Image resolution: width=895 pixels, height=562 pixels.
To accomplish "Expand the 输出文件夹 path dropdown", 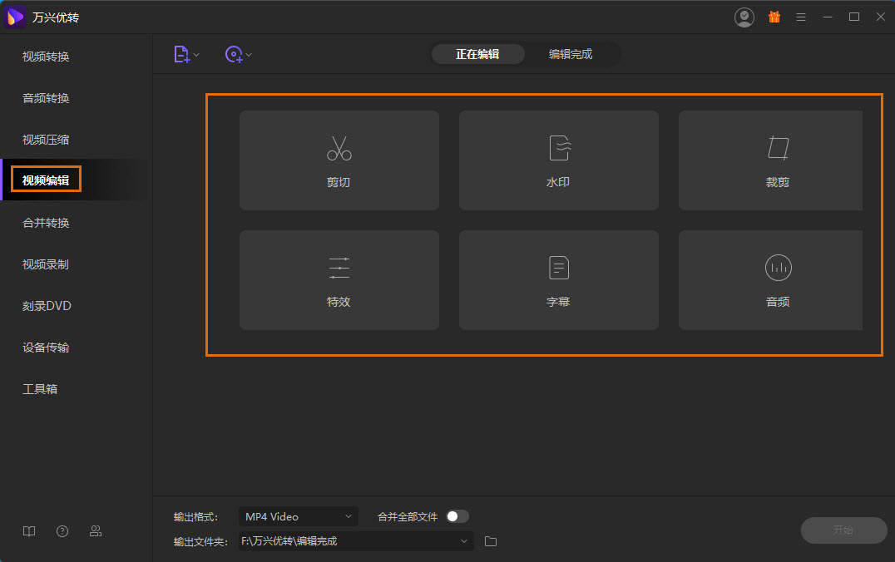I will coord(464,541).
